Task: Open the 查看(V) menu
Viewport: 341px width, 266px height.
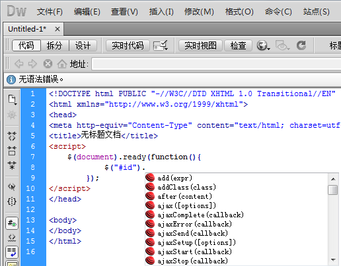Action: click(124, 12)
